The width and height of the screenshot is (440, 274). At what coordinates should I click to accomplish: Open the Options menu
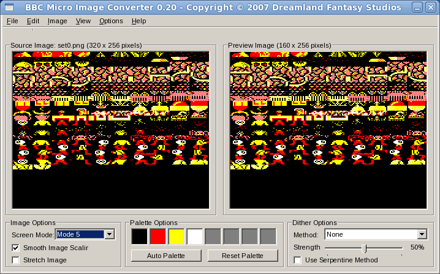tap(111, 21)
